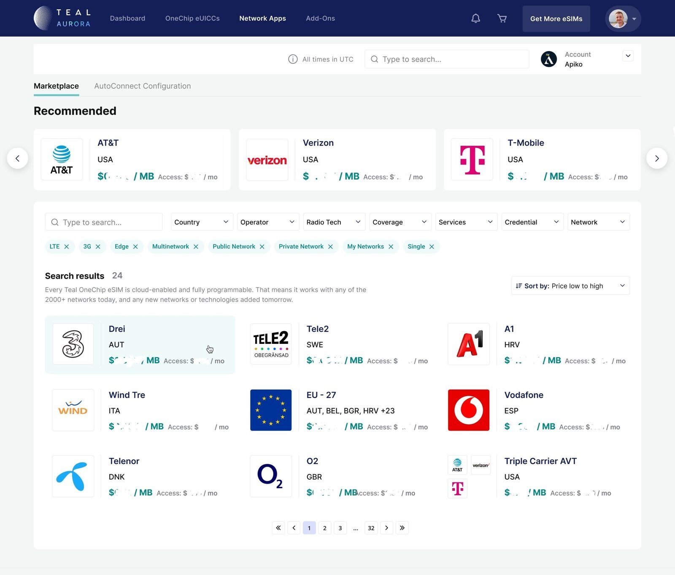The width and height of the screenshot is (675, 575).
Task: Remove the LTE filter chip
Action: 67,247
